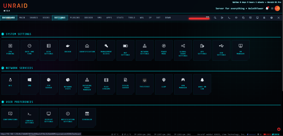Switch to the Shares tab
283x136 pixels.
[x=34, y=18]
